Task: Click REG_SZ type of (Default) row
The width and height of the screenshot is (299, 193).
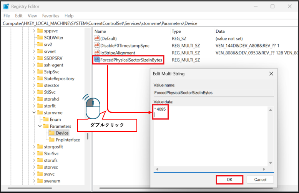Action: [179, 38]
